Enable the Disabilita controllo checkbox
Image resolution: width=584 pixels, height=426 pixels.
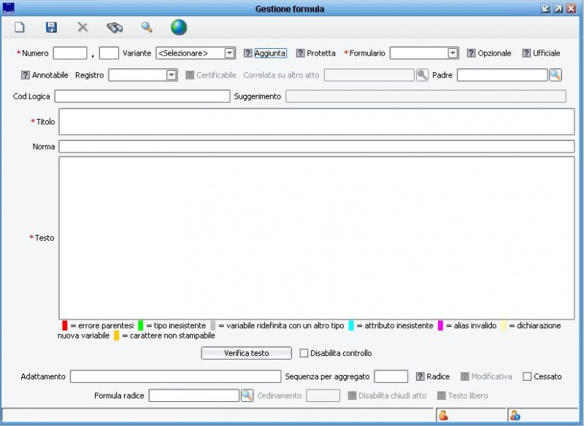304,353
